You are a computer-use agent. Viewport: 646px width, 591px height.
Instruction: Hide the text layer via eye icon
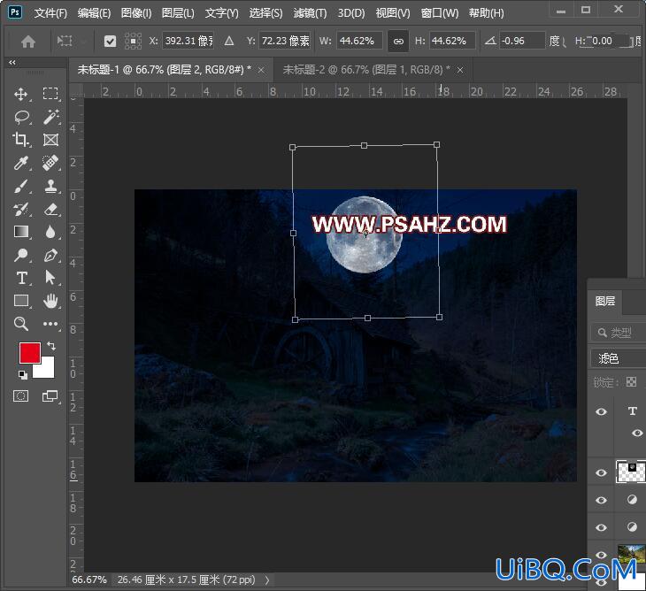click(601, 411)
